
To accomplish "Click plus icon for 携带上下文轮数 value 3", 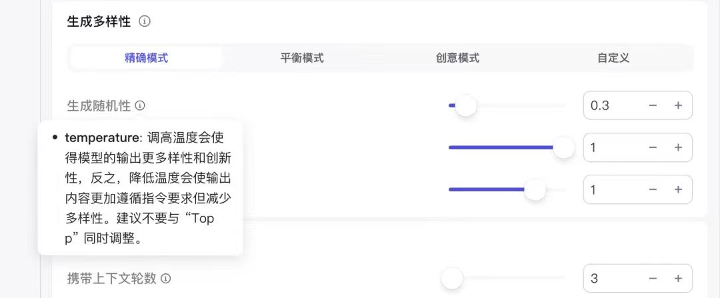I will [678, 279].
